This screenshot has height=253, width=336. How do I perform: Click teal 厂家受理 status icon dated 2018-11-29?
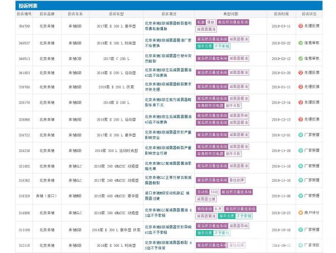point(300,150)
